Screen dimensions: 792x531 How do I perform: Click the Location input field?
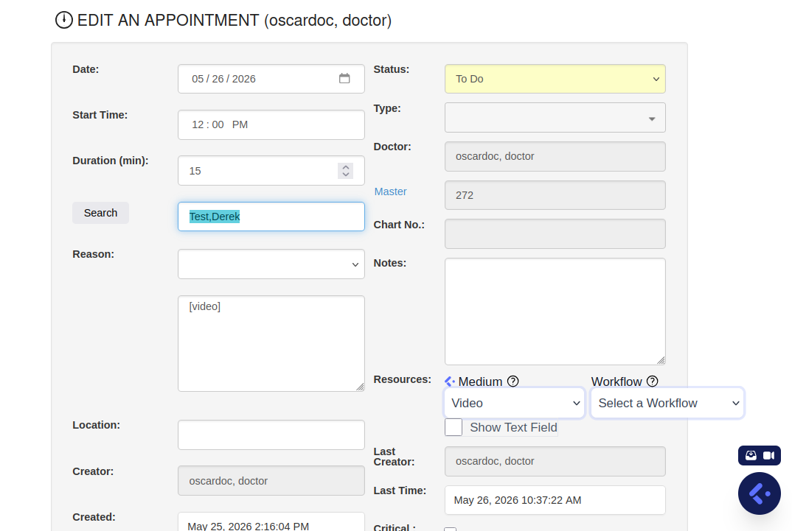[x=271, y=435]
